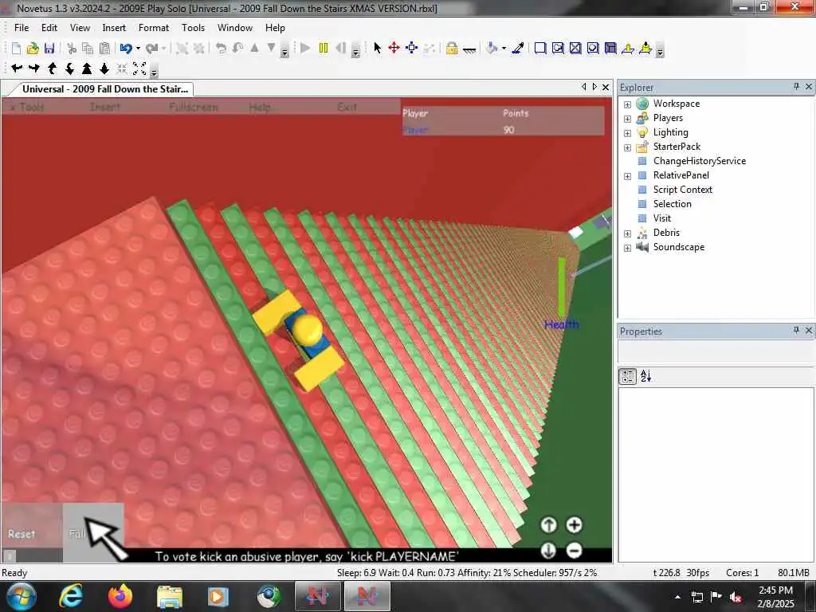Viewport: 816px width, 612px height.
Task: Open the Insert menu
Action: [x=114, y=28]
